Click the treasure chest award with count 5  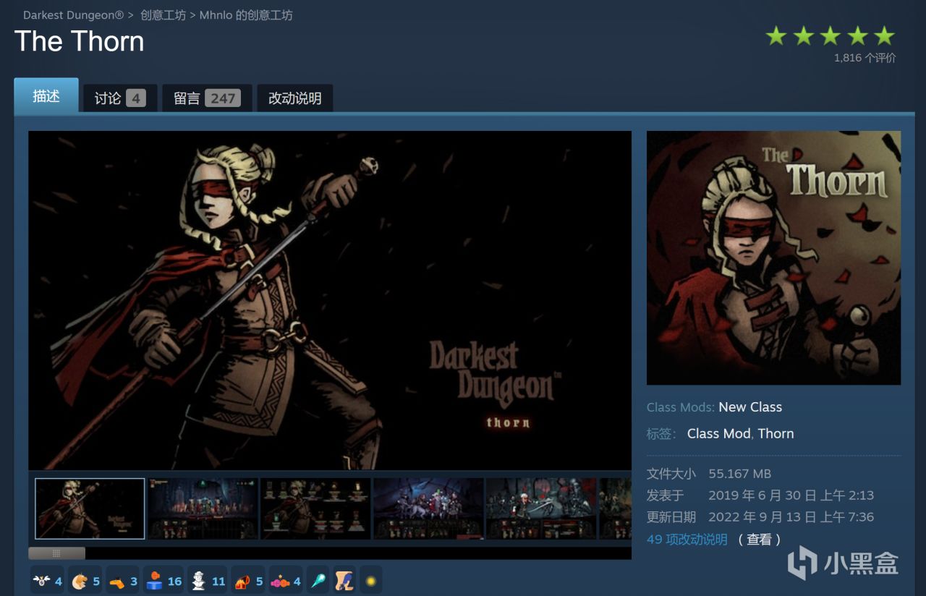coord(248,581)
